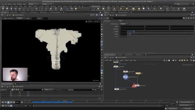This screenshot has width=195, height=110.
Task: Open the network editor Layout menu
Action: click(x=126, y=61)
